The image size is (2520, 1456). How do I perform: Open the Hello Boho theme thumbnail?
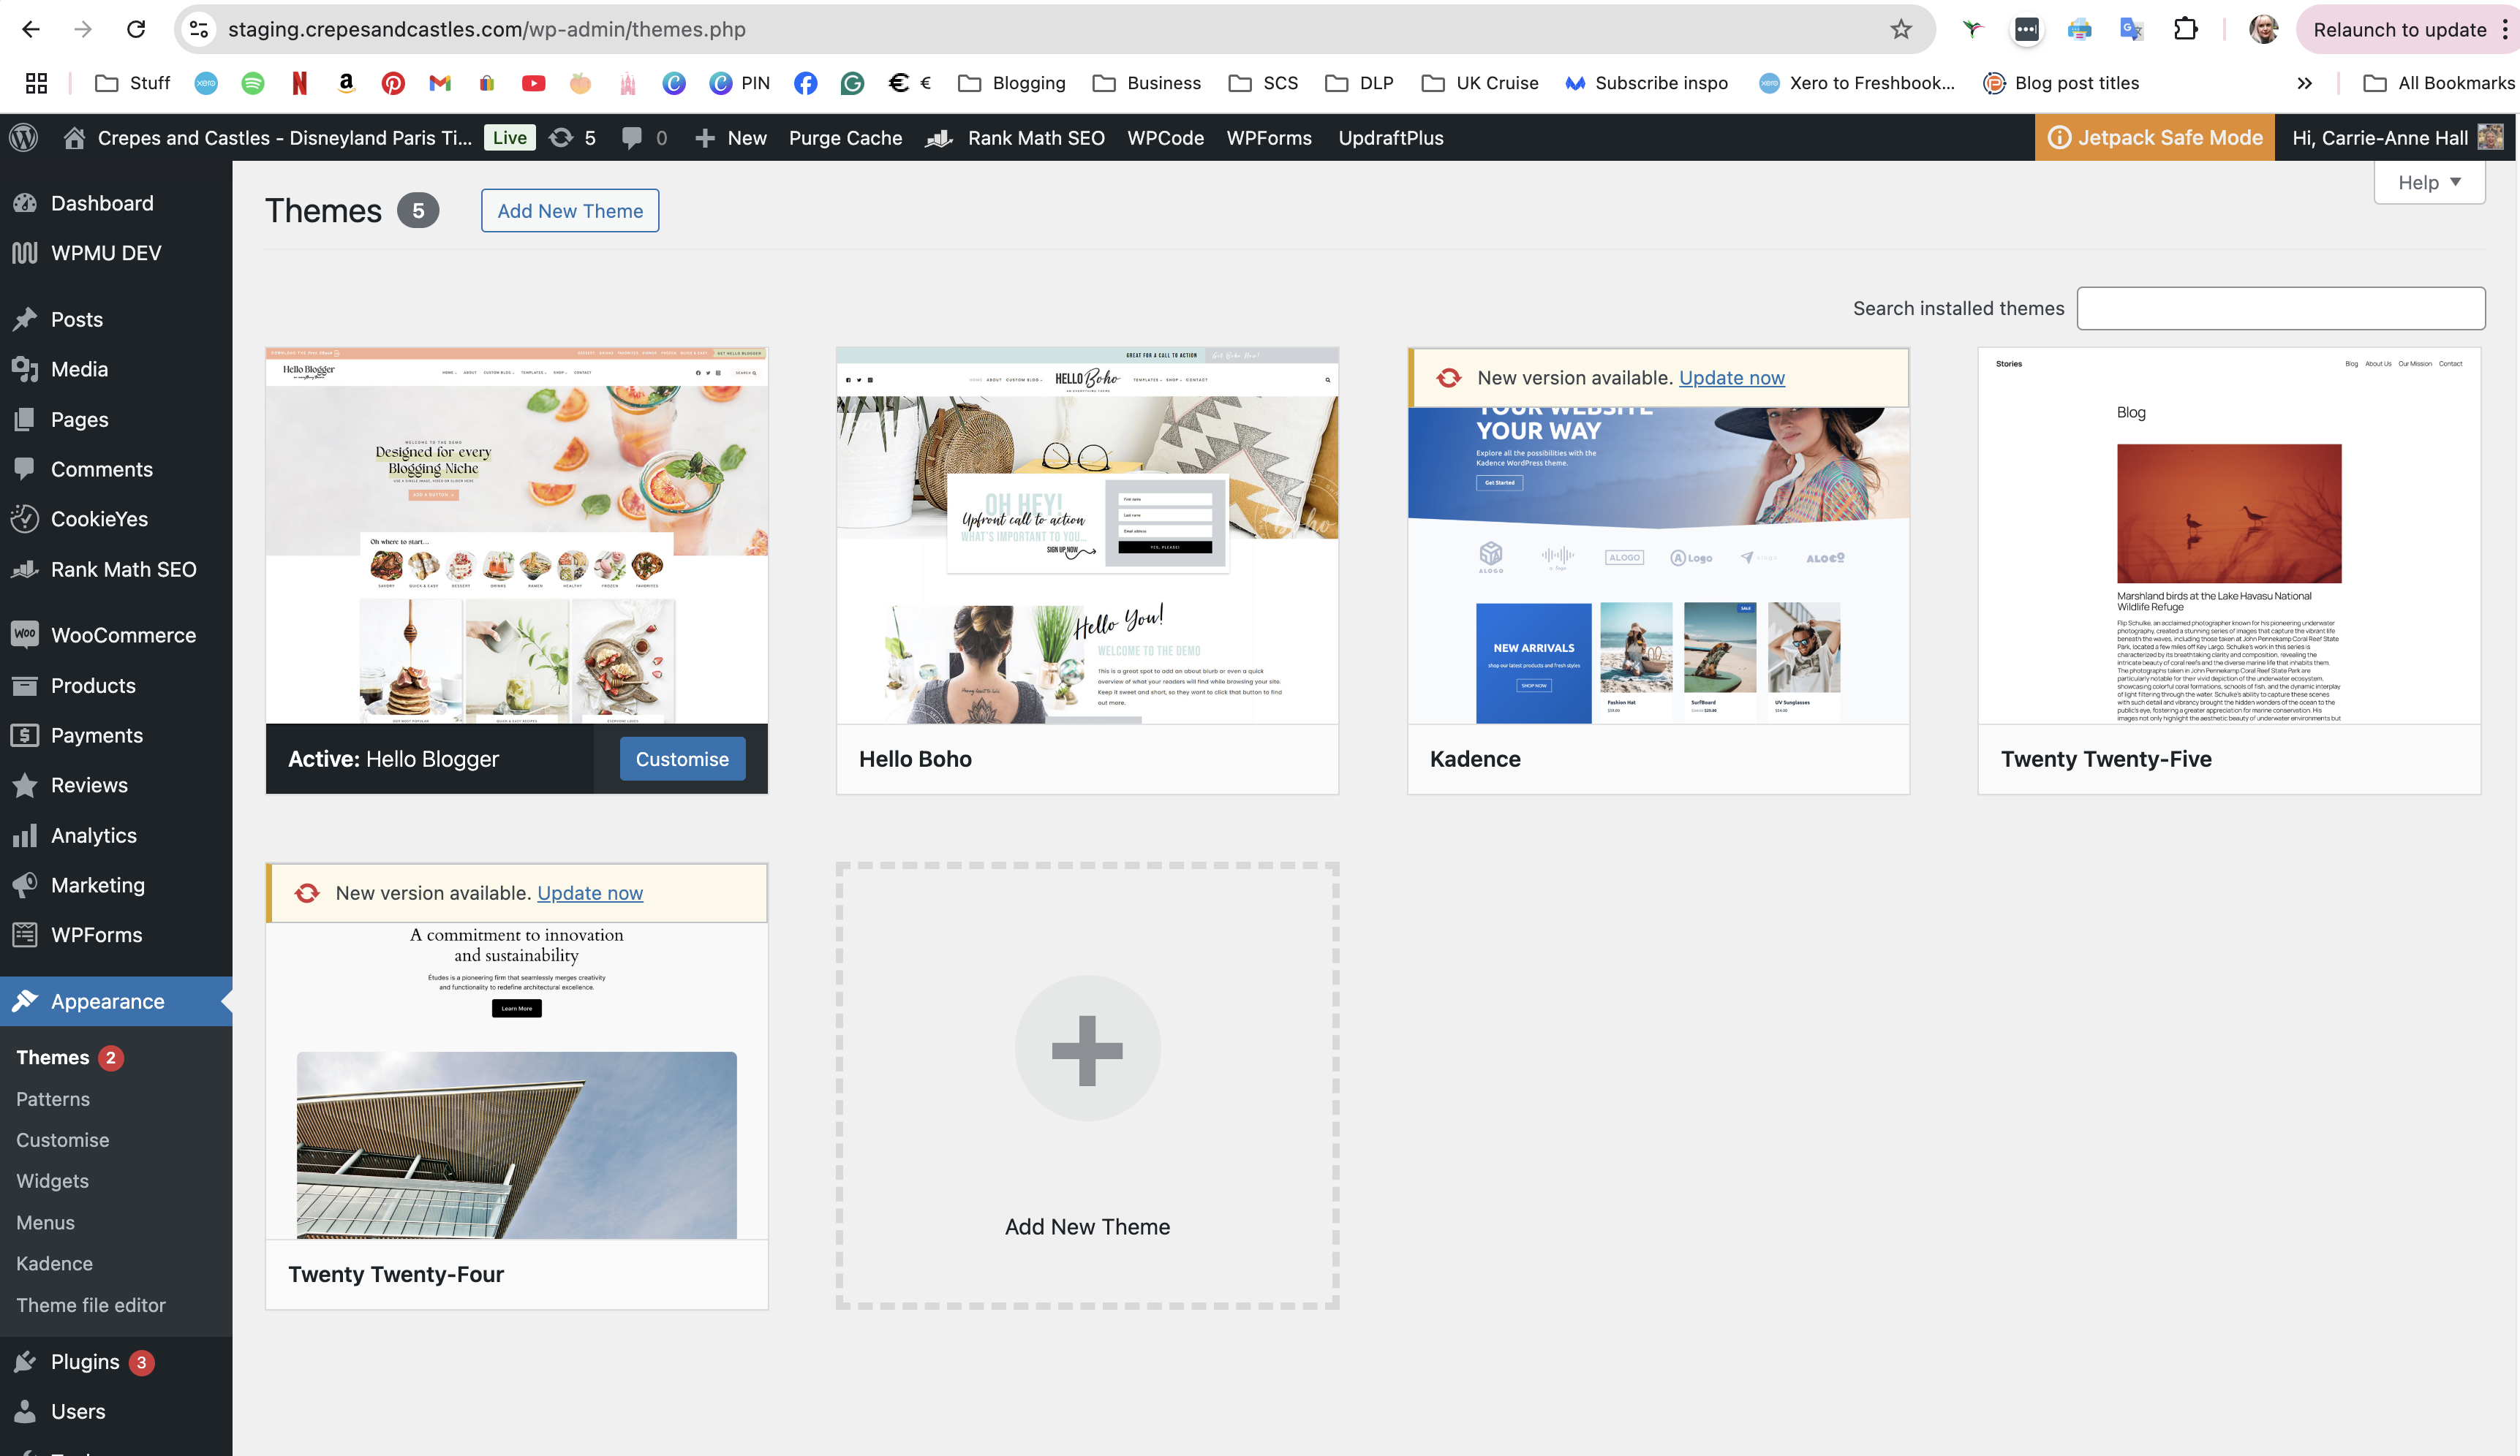pos(1087,536)
